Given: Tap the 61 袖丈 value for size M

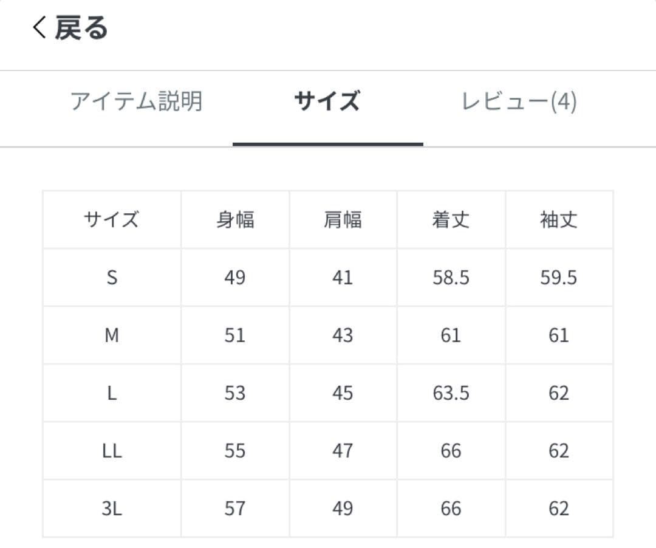Looking at the screenshot, I should (x=559, y=335).
